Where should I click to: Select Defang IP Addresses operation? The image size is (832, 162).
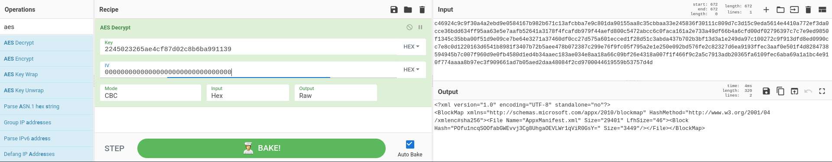pyautogui.click(x=47, y=154)
